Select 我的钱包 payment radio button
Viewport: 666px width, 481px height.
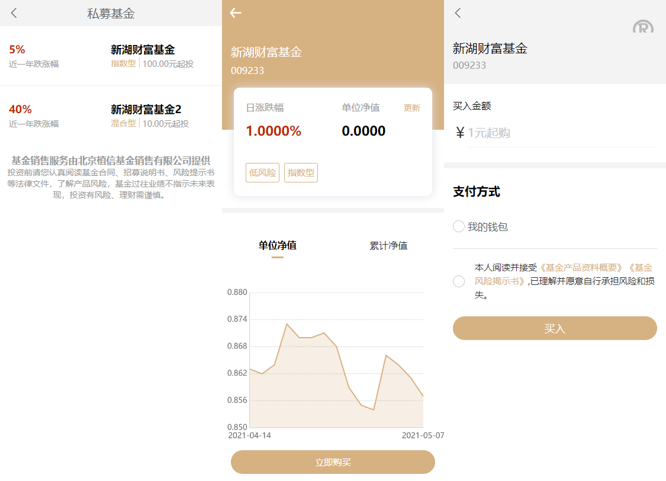[x=459, y=226]
